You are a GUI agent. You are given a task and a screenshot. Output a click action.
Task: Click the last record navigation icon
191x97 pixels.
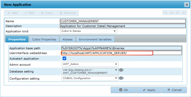tap(184, 13)
